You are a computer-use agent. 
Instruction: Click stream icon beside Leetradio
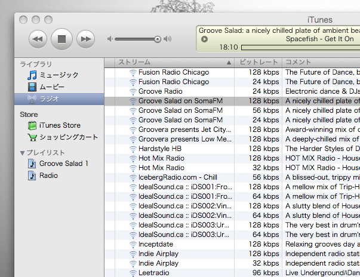(x=133, y=273)
